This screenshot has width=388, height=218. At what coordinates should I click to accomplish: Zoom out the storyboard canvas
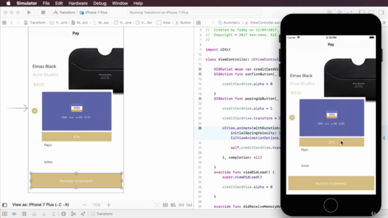84,205
